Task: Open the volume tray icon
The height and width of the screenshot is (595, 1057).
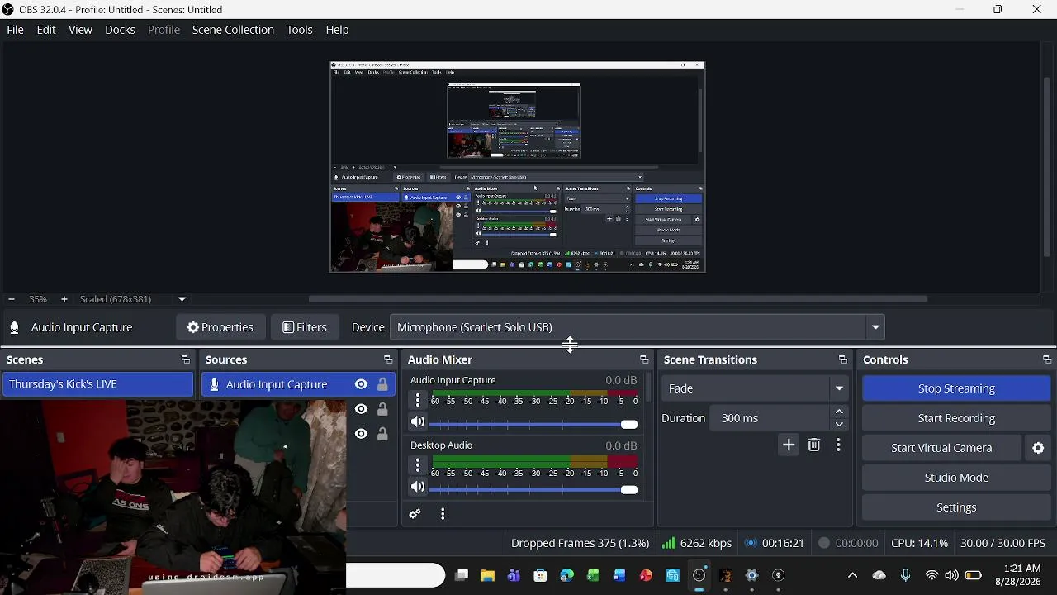Action: pos(952,575)
